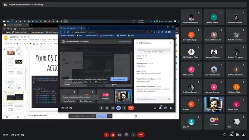Open Arrange menu in Google Slides
This screenshot has height=140, width=249.
coord(43,40)
